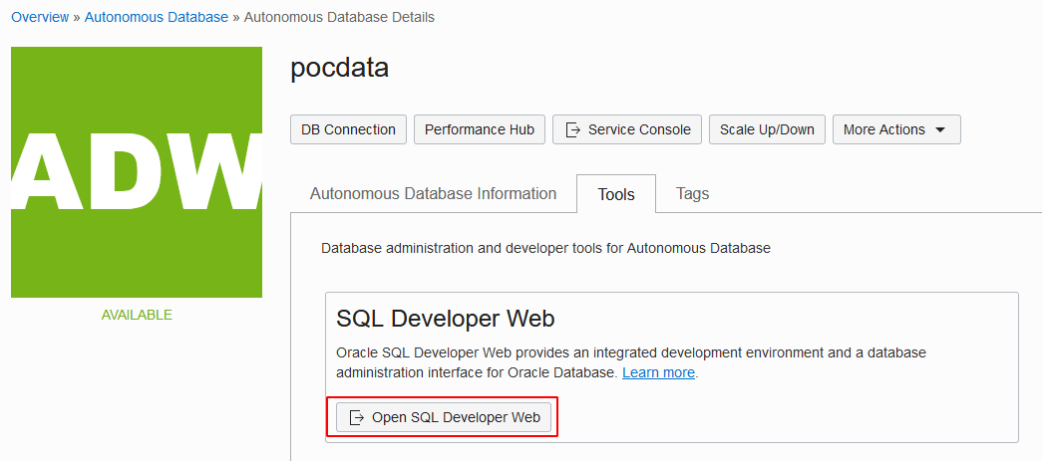1042x461 pixels.
Task: Click Scale Up/Down button
Action: [767, 129]
